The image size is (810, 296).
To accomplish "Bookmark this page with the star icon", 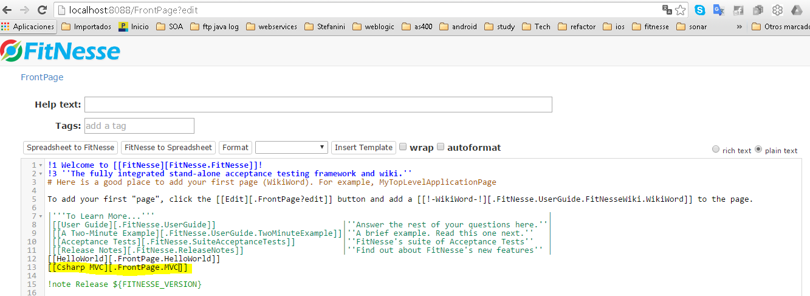I will tap(681, 10).
